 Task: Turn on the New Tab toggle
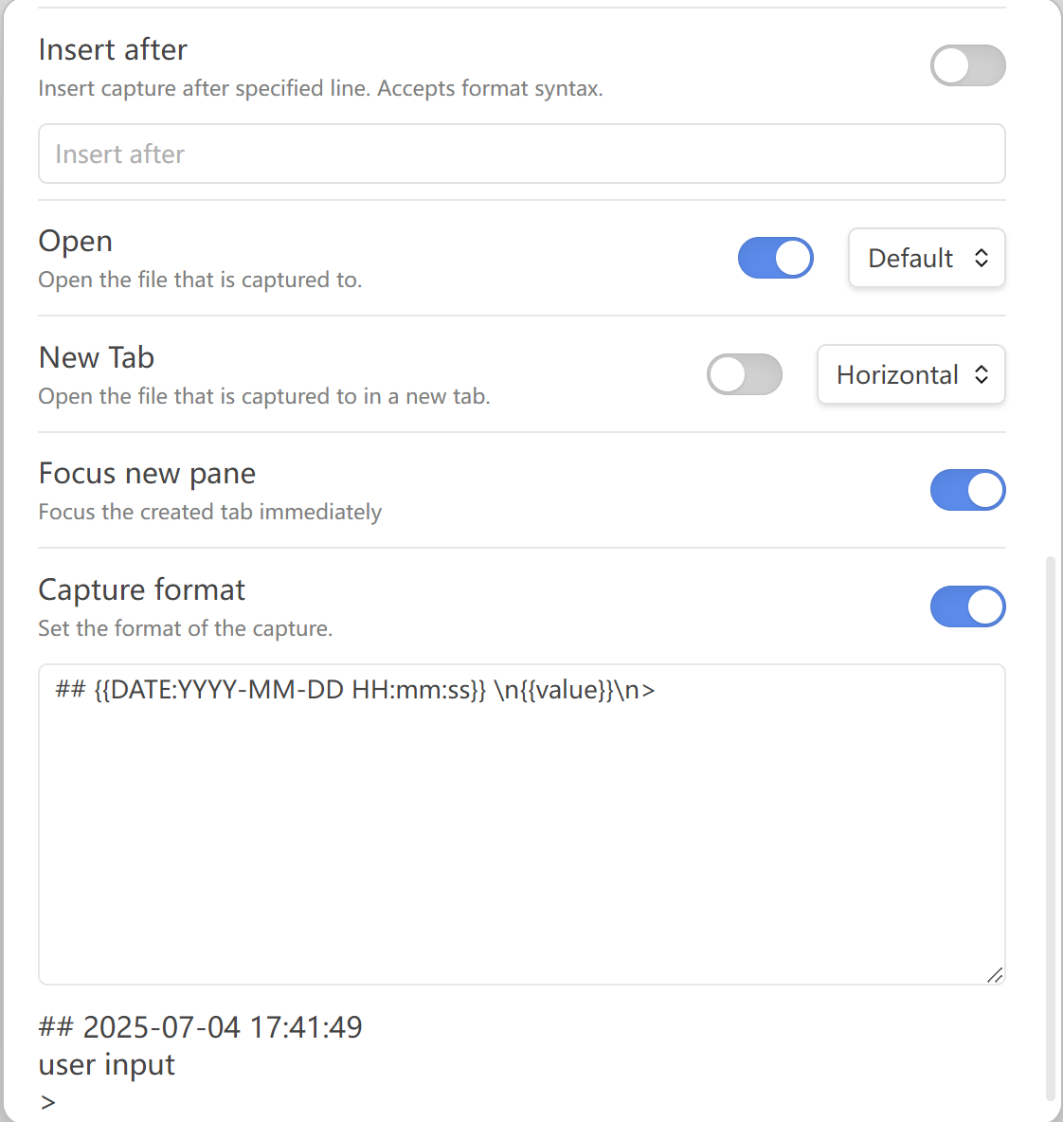pyautogui.click(x=745, y=374)
